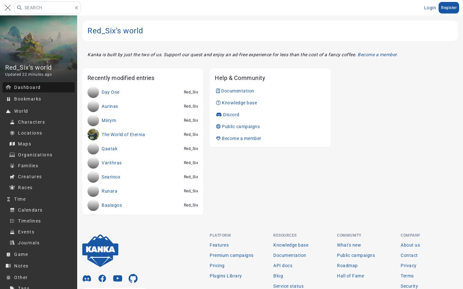Open the What's new footer link
Image resolution: width=463 pixels, height=289 pixels.
click(x=349, y=245)
